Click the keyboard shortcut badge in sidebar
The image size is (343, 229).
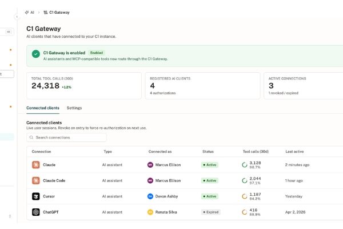[9, 32]
